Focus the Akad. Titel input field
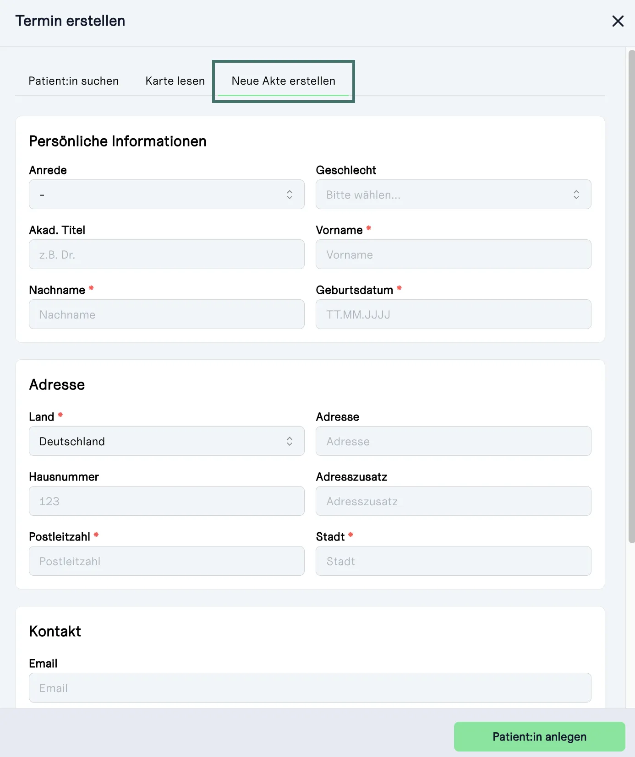Image resolution: width=635 pixels, height=757 pixels. coord(167,254)
